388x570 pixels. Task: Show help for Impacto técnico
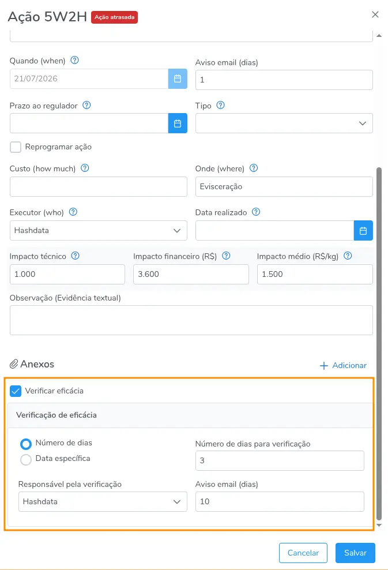coord(75,256)
